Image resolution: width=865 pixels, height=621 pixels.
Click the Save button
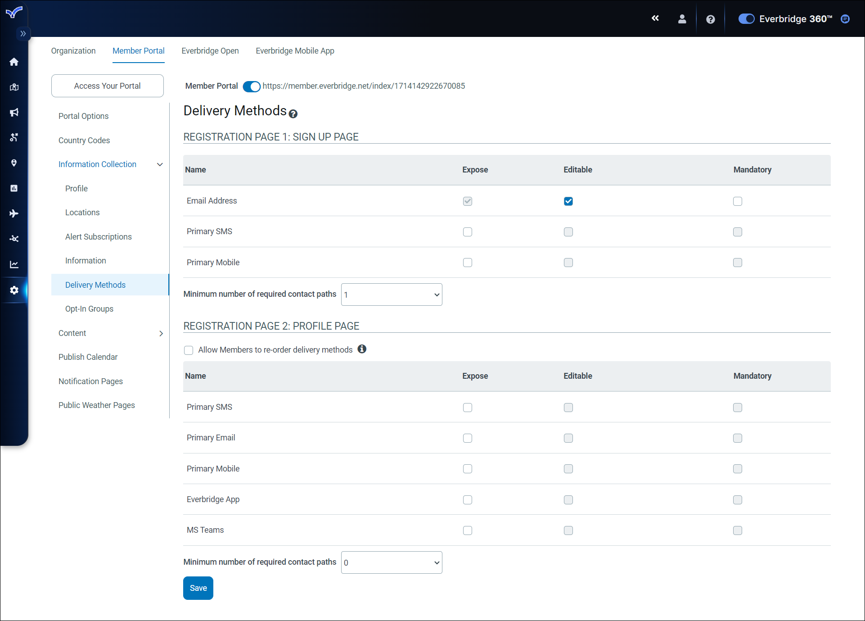coord(198,588)
